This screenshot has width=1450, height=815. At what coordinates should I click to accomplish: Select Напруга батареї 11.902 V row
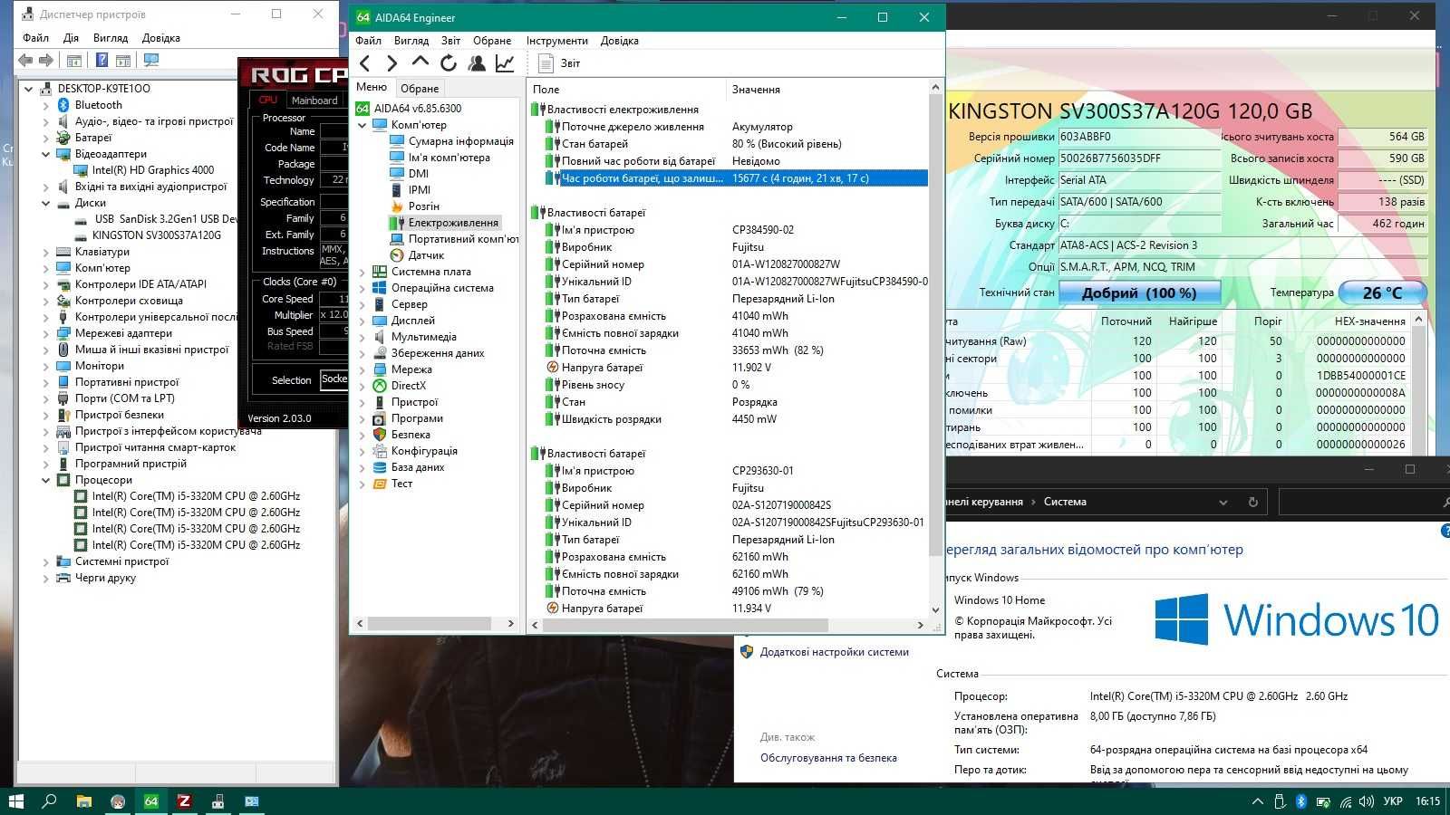[736, 368]
